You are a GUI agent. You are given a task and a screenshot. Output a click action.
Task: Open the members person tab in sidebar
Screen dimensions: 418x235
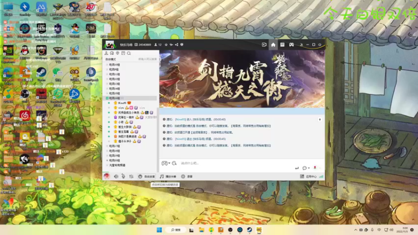106,53
